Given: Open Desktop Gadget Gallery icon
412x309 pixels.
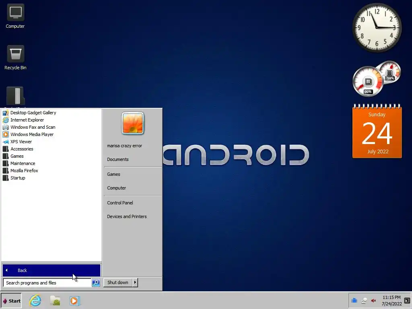Looking at the screenshot, I should coord(6,113).
